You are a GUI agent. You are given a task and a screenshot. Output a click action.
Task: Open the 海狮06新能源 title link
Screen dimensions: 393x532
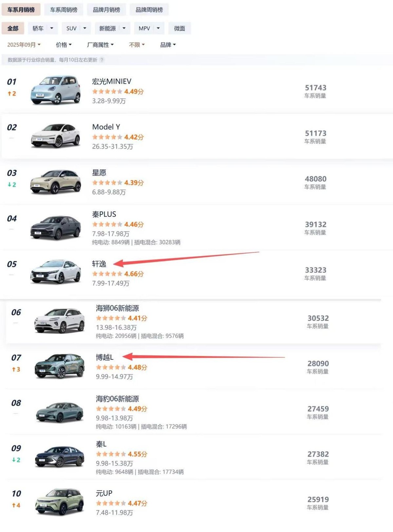(117, 308)
